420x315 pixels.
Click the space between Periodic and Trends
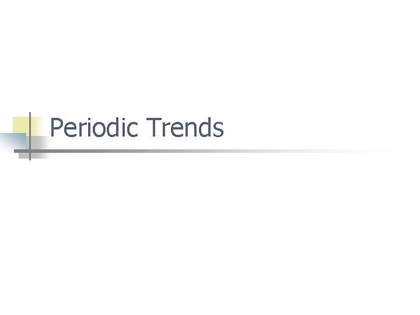[142, 128]
